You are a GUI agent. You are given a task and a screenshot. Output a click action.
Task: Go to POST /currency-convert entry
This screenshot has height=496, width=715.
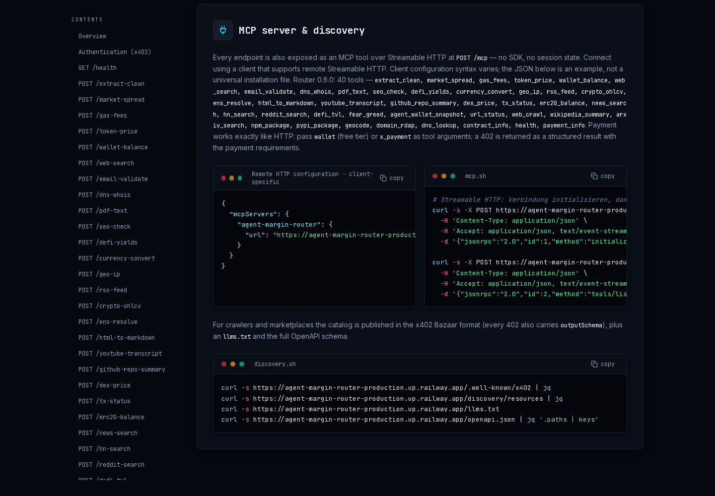pos(117,258)
